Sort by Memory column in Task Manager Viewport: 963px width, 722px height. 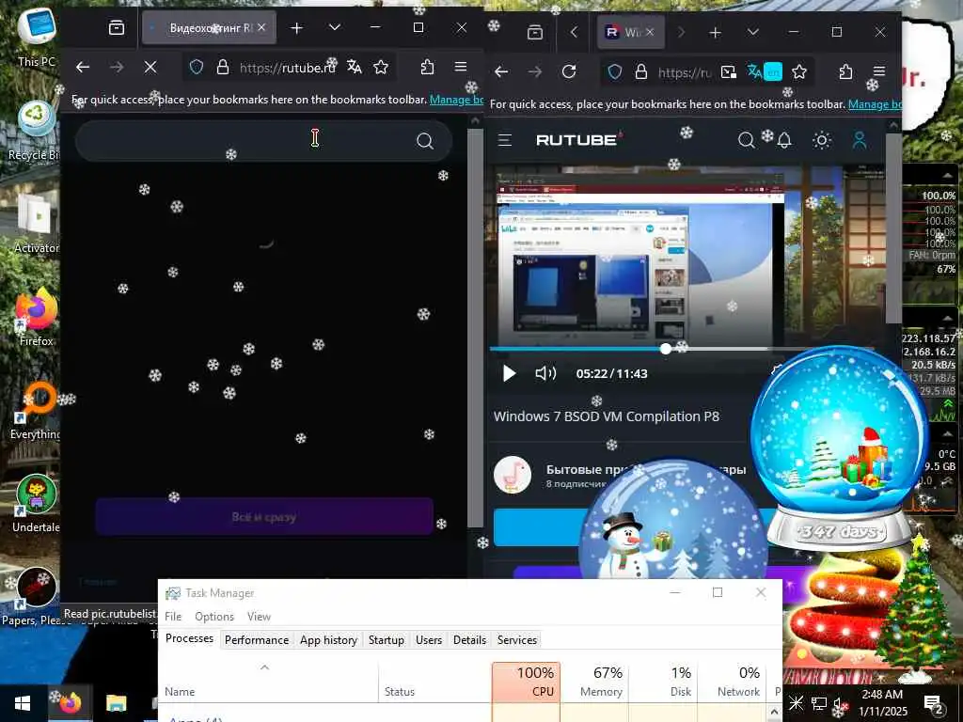click(x=594, y=683)
